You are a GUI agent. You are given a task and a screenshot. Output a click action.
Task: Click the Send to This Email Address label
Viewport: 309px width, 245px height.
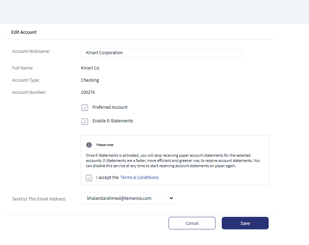39,199
